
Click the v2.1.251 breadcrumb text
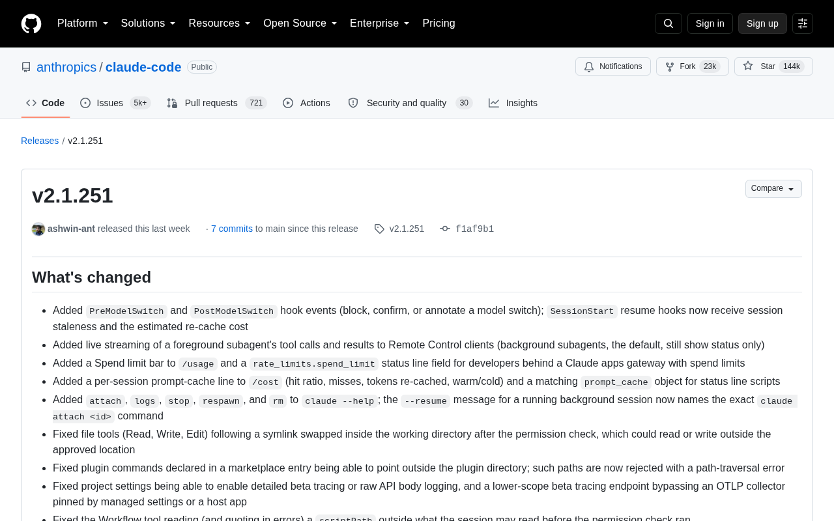click(85, 141)
